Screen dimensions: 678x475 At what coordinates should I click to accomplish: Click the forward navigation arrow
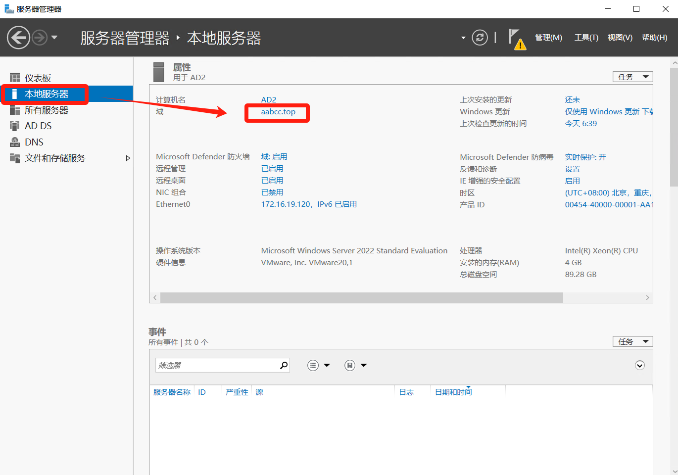point(40,38)
